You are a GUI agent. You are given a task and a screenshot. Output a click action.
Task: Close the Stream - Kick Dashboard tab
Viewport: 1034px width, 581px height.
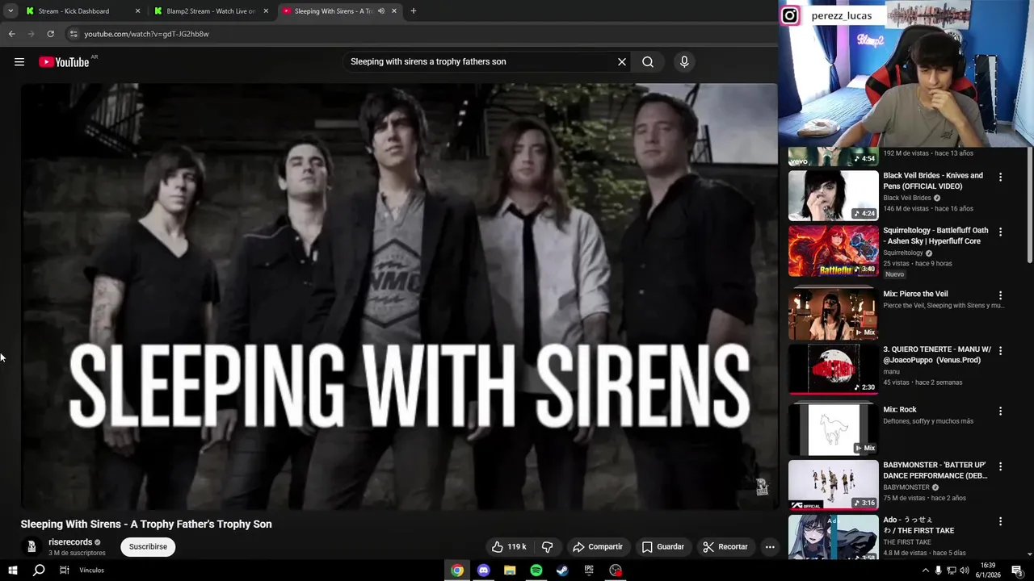[138, 11]
